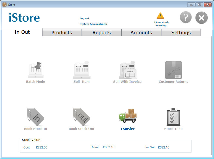Image resolution: width=214 pixels, height=159 pixels.
Task: Click the Sell Item register icon
Action: [81, 70]
